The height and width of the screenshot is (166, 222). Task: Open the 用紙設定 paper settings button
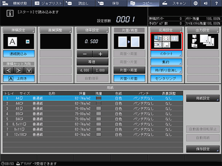[203, 98]
